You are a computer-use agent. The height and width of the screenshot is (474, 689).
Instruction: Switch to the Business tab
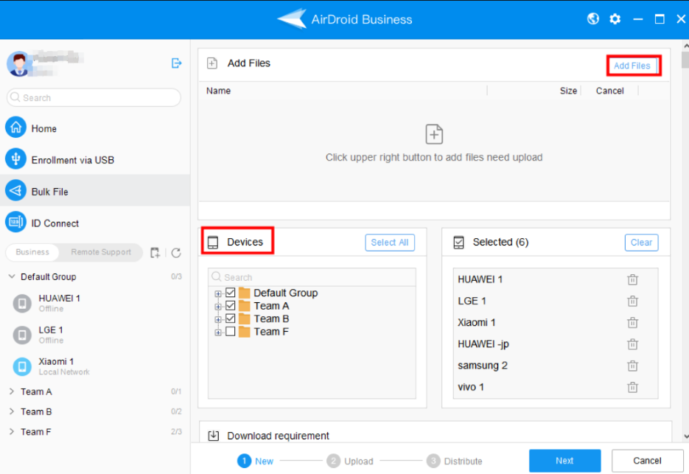pyautogui.click(x=32, y=252)
